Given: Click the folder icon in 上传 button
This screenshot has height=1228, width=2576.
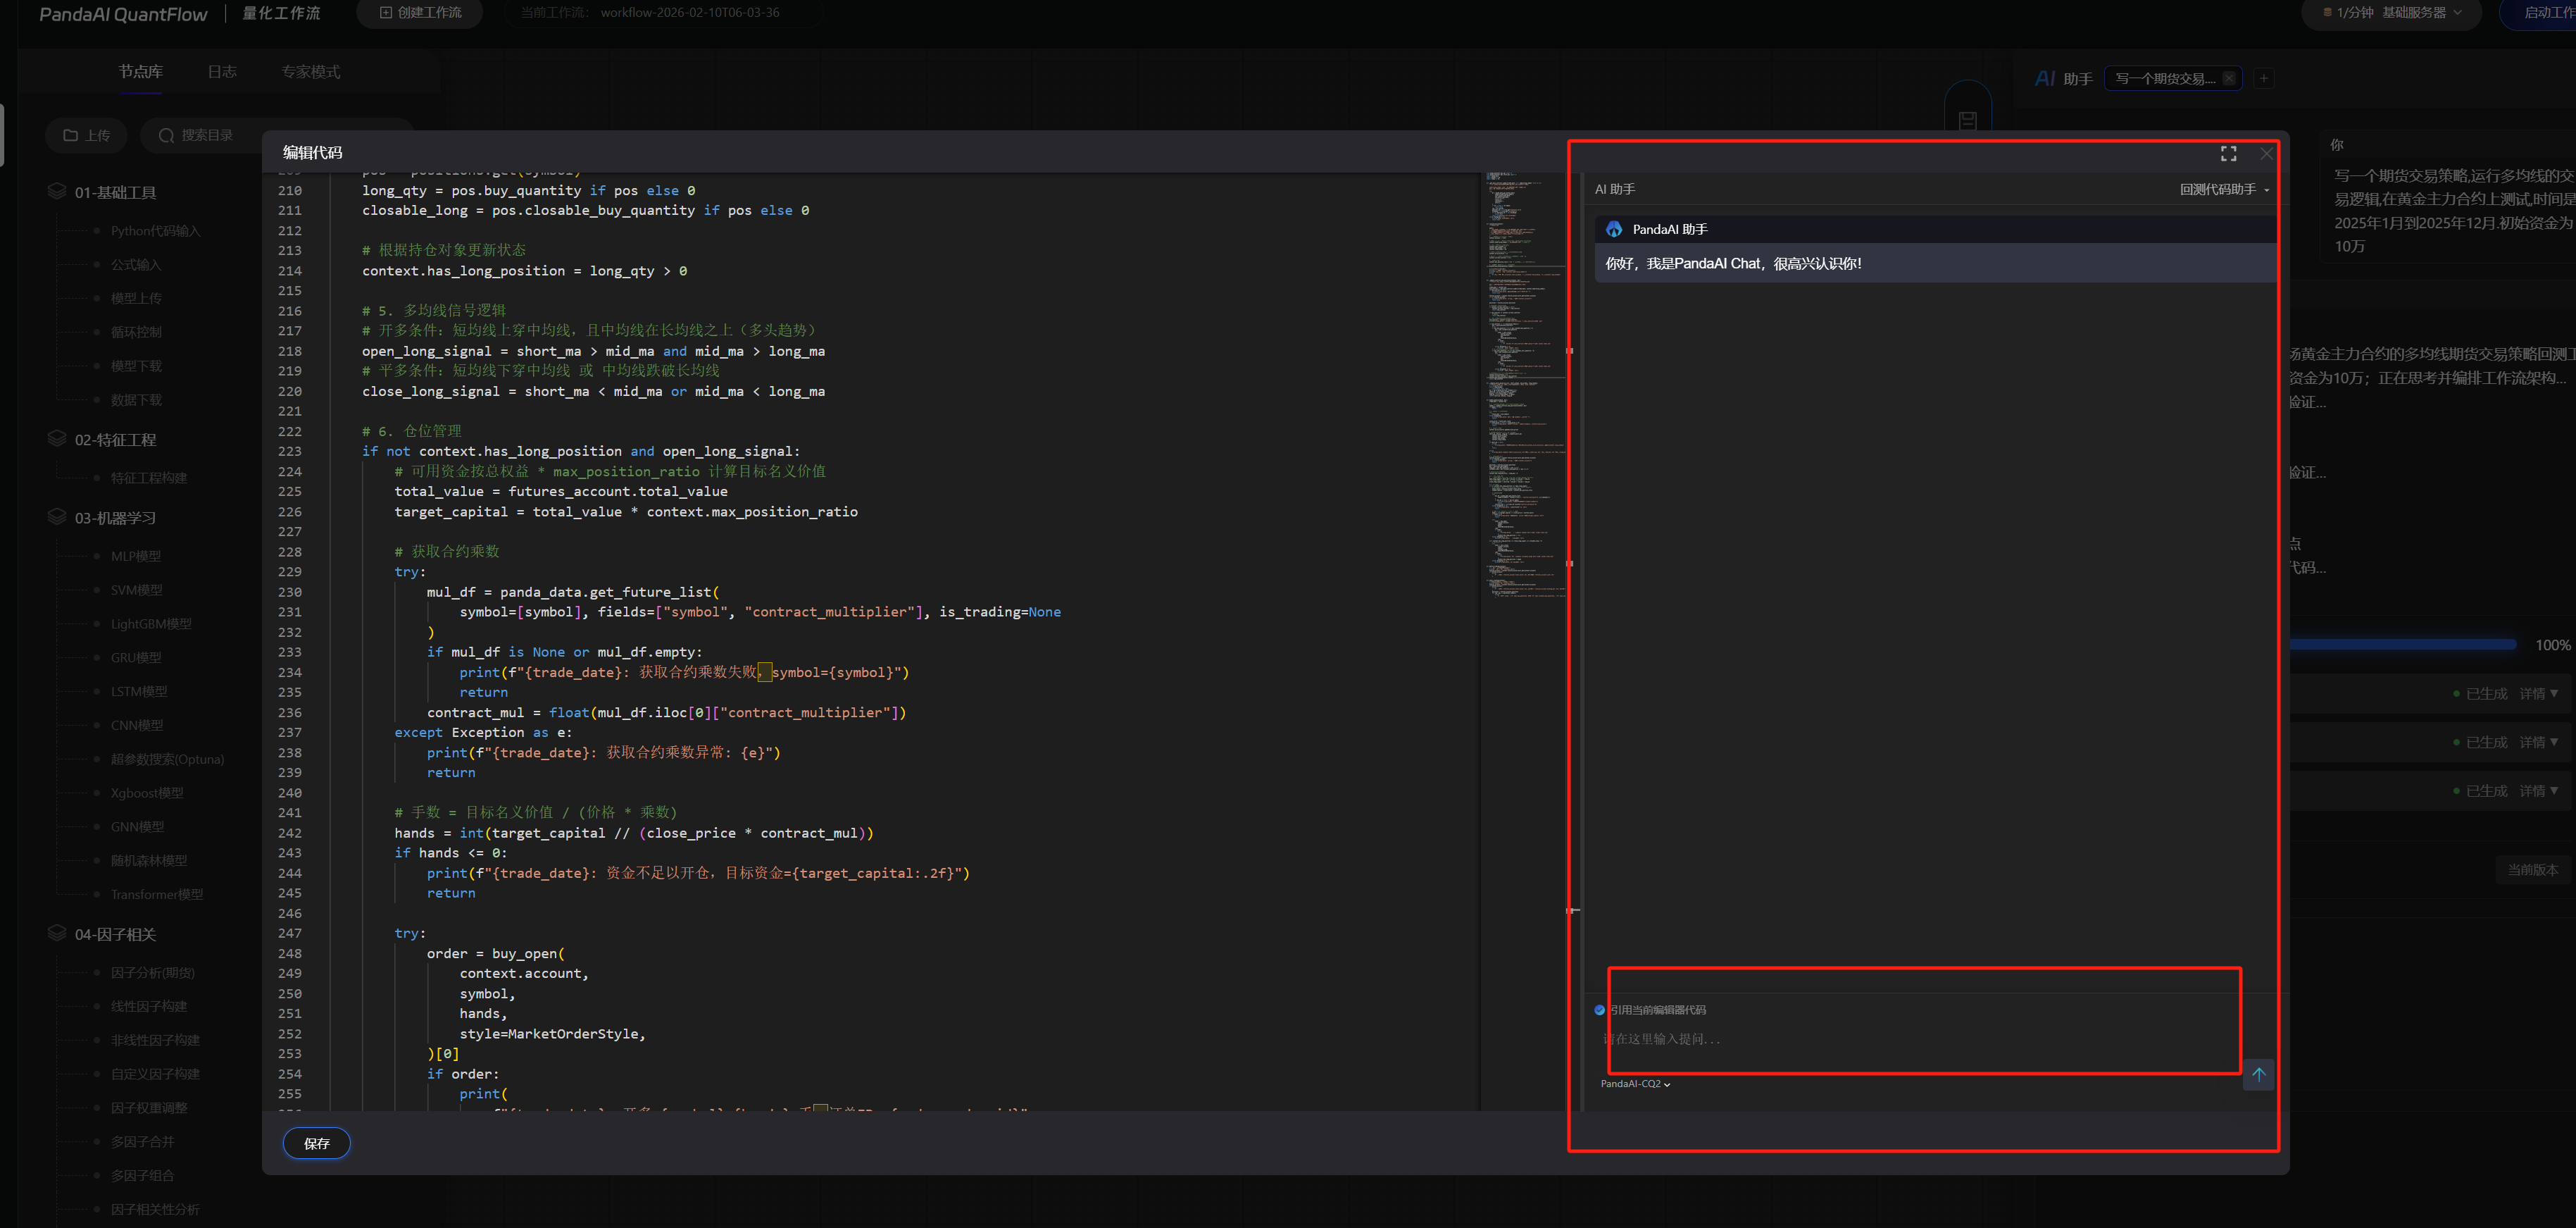Looking at the screenshot, I should (71, 135).
